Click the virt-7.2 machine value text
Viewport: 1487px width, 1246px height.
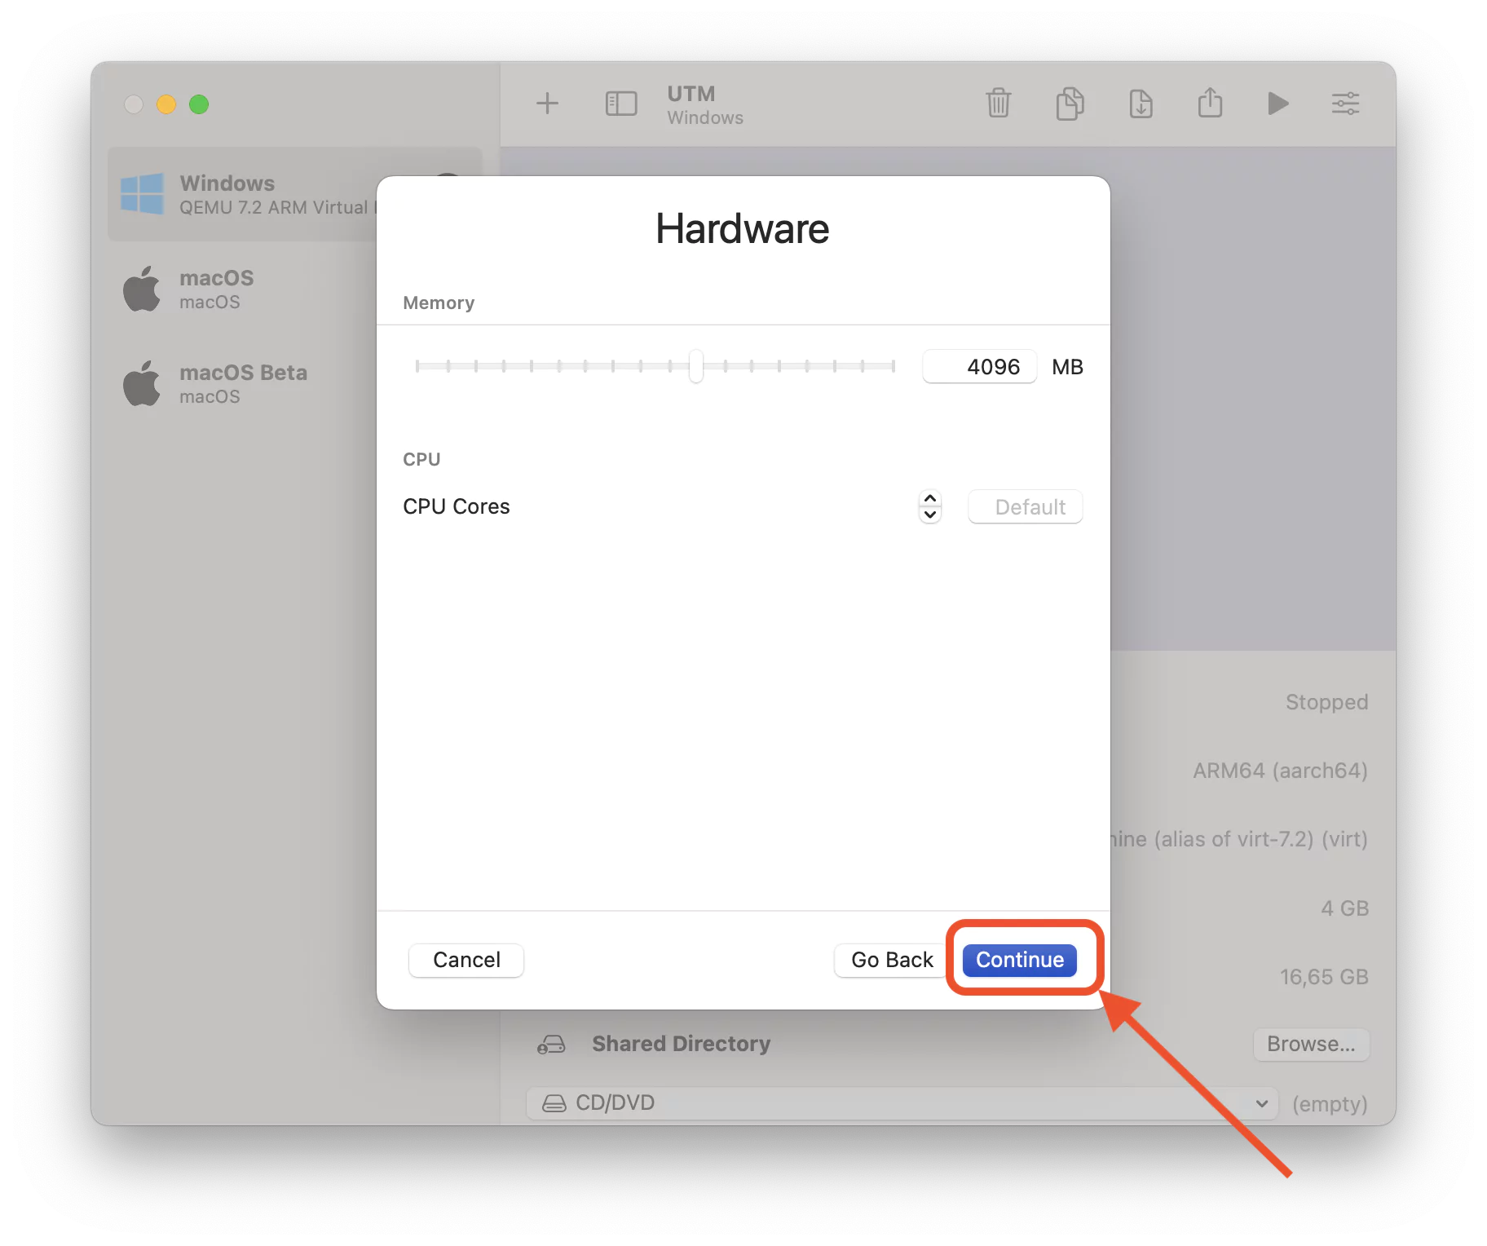(x=1239, y=839)
